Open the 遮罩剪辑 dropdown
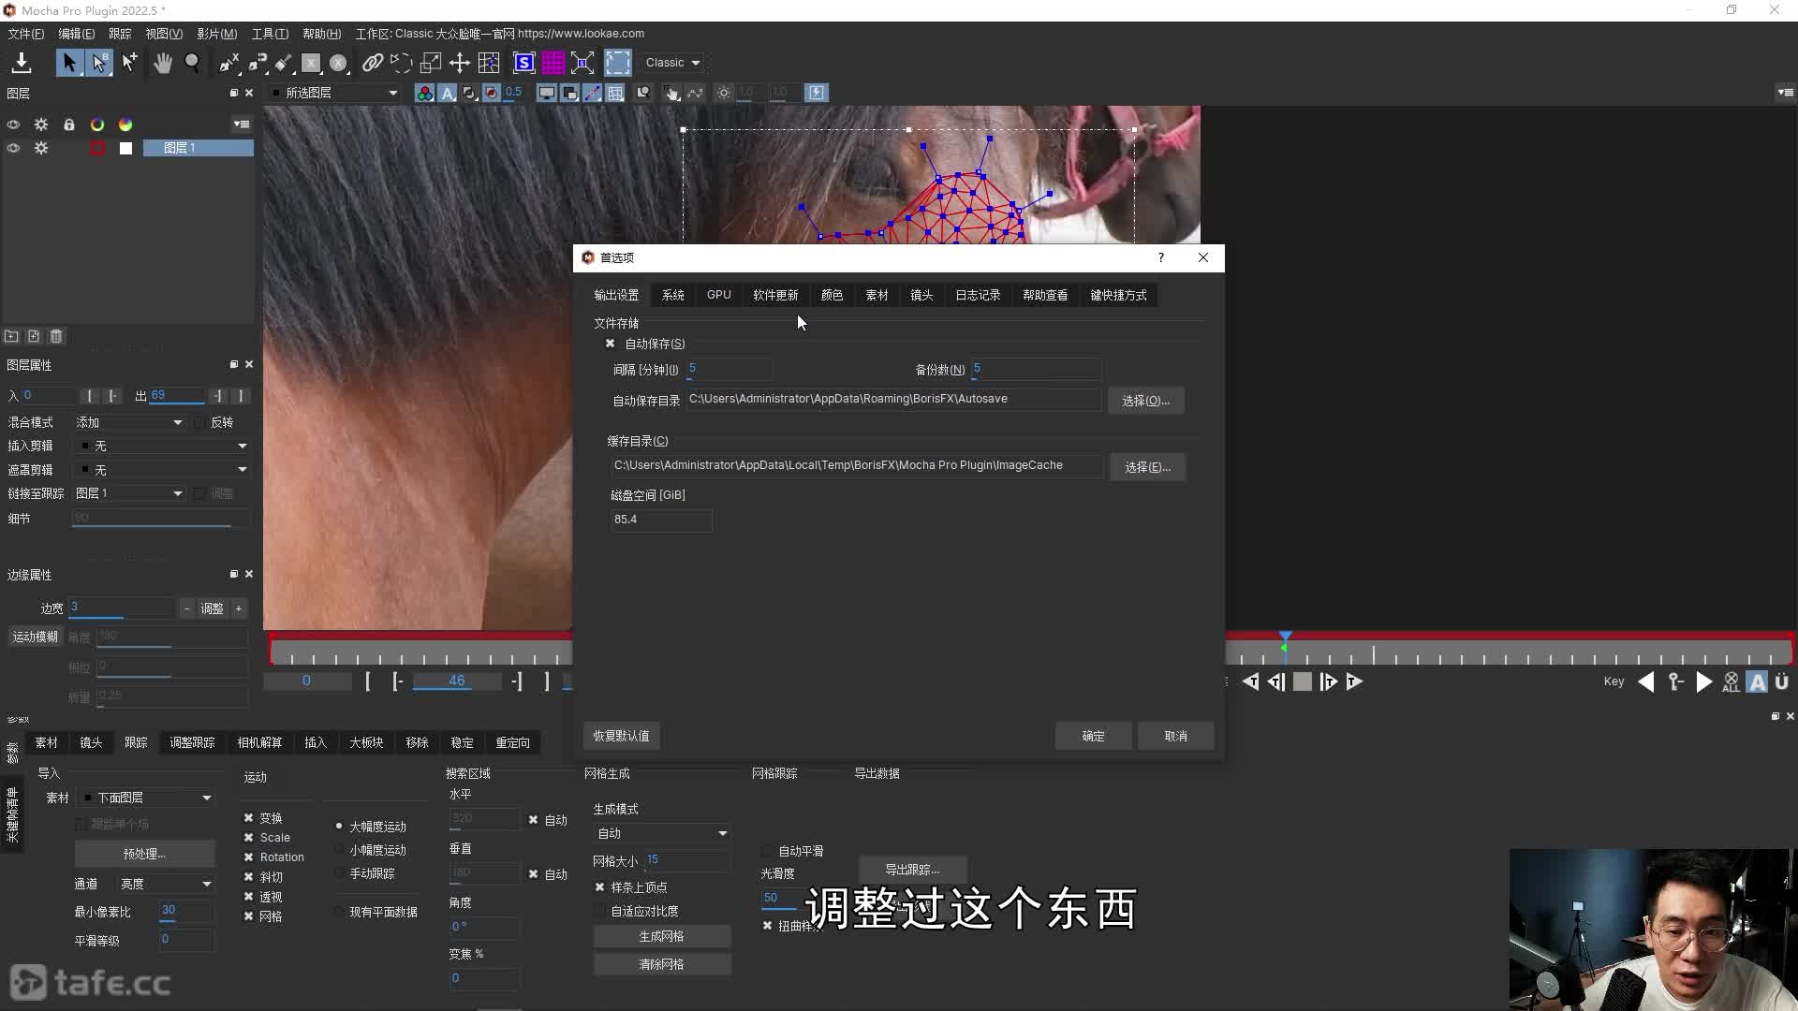Viewport: 1798px width, 1011px height. (x=163, y=469)
